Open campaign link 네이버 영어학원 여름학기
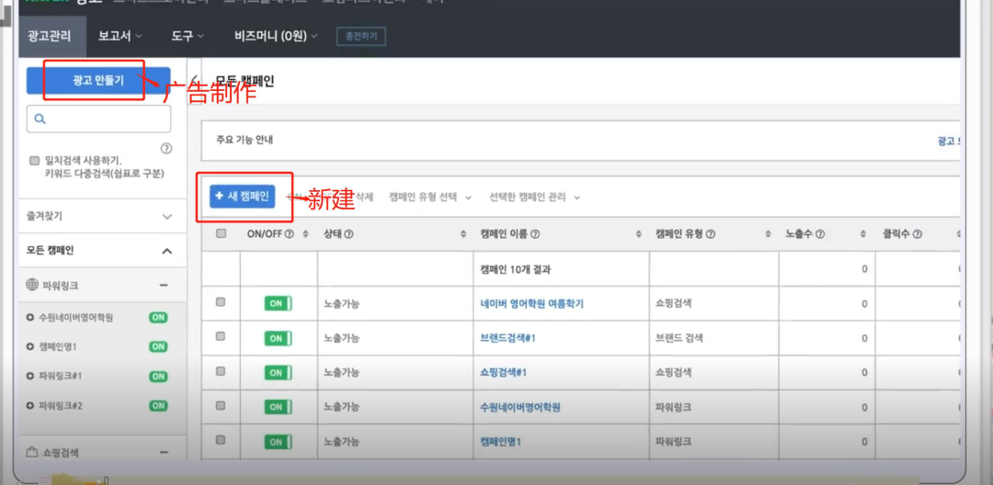This screenshot has width=993, height=485. (532, 303)
